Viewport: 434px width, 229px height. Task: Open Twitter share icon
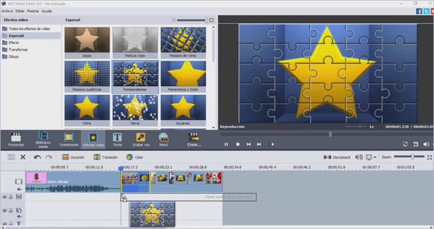426,11
